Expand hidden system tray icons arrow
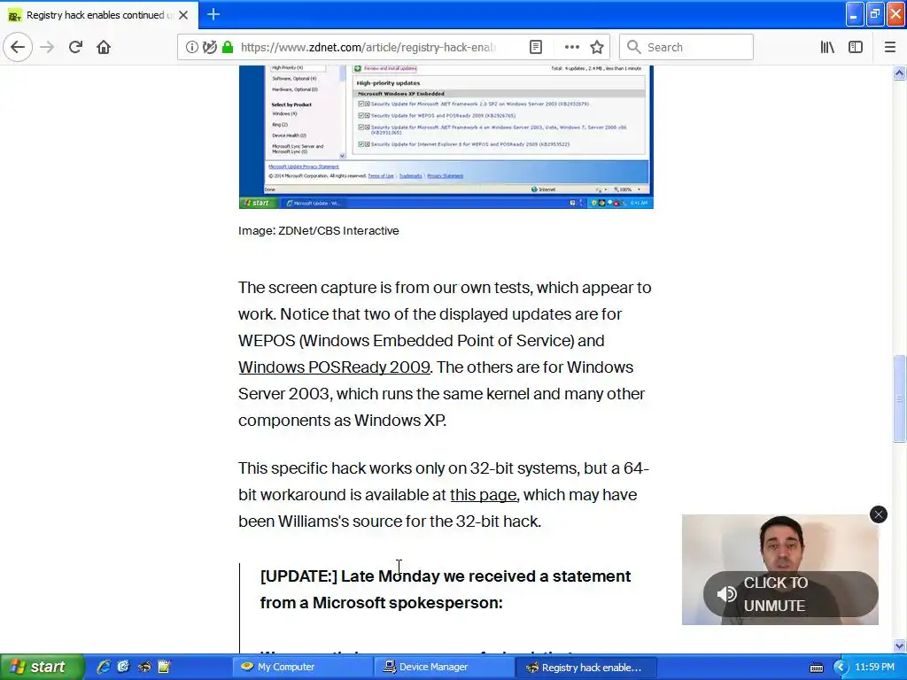The width and height of the screenshot is (907, 680). click(841, 668)
